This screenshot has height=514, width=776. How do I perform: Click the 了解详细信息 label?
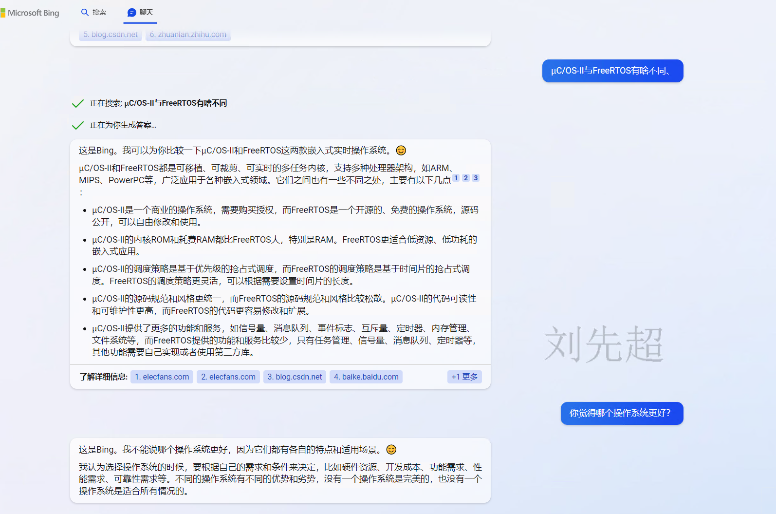tap(103, 377)
